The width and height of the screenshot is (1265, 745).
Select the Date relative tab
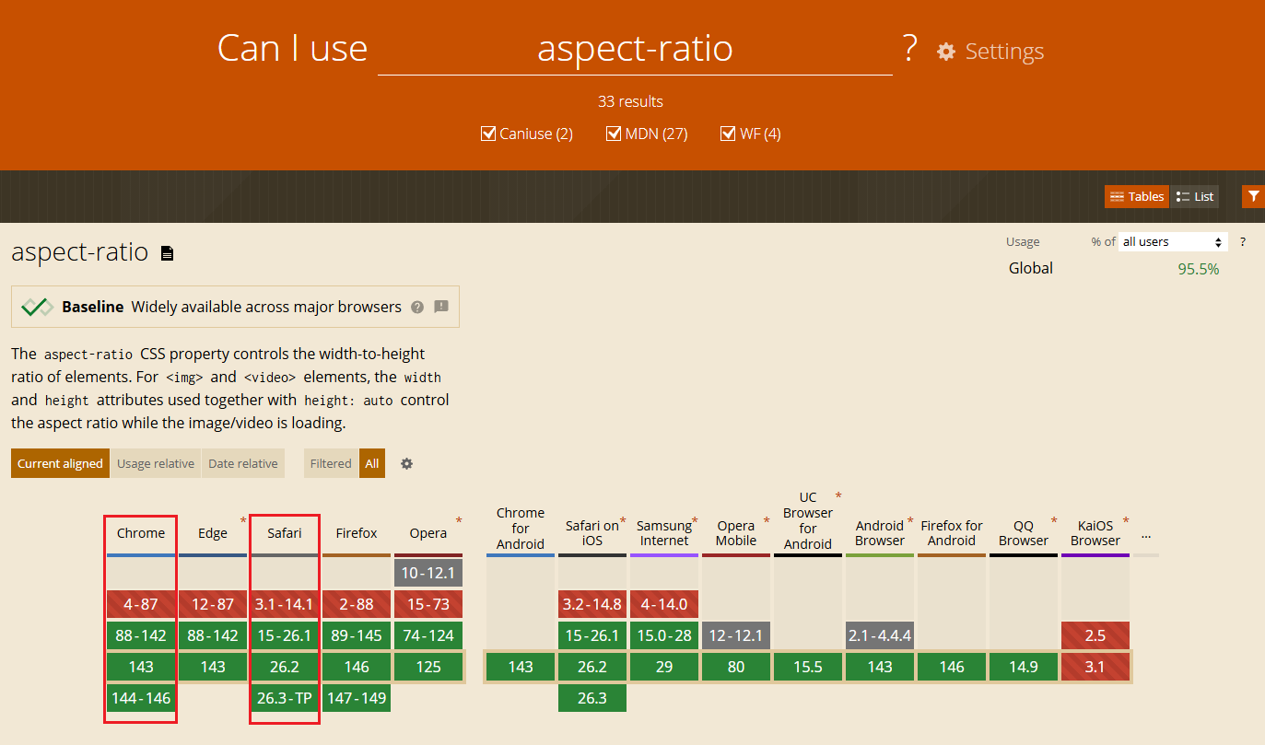coord(242,463)
